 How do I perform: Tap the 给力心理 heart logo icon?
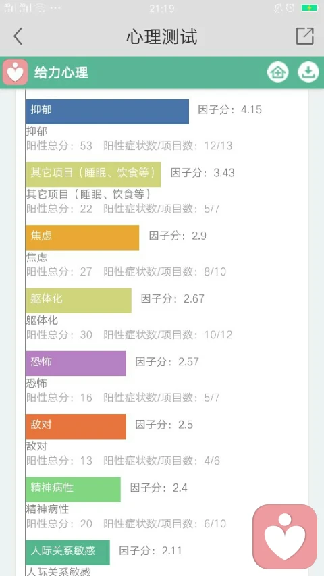pos(15,72)
